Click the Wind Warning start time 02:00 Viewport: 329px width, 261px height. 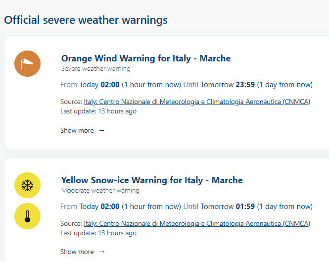point(110,85)
